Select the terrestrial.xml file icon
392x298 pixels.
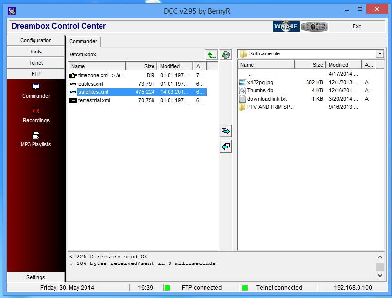click(73, 100)
